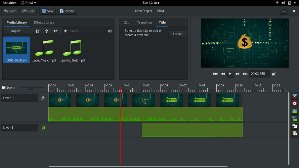Open the Transition tab
Screen dimensions: 299x168
pos(144,23)
